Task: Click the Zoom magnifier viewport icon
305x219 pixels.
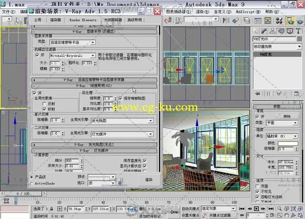Action: pyautogui.click(x=279, y=209)
